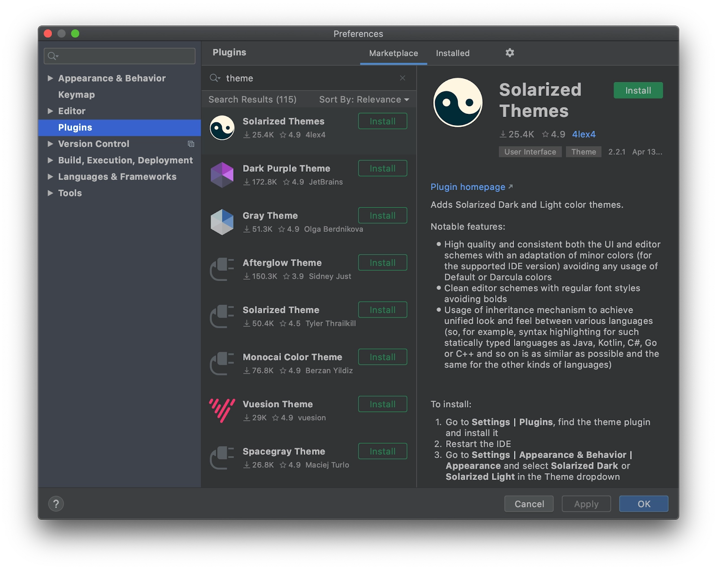Open help with the question mark button
The image size is (717, 570).
56,504
